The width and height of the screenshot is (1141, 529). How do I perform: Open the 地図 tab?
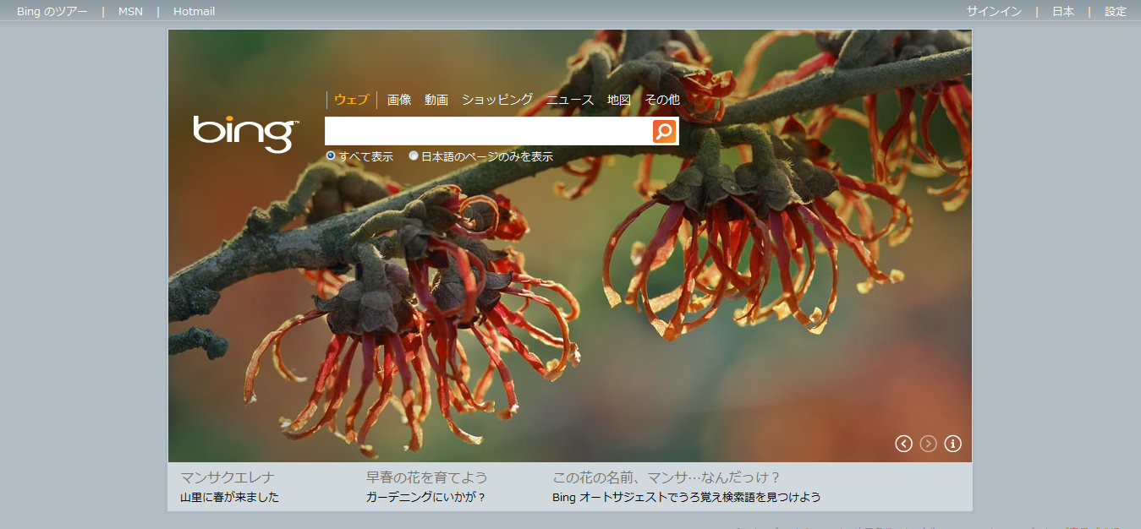pos(619,100)
